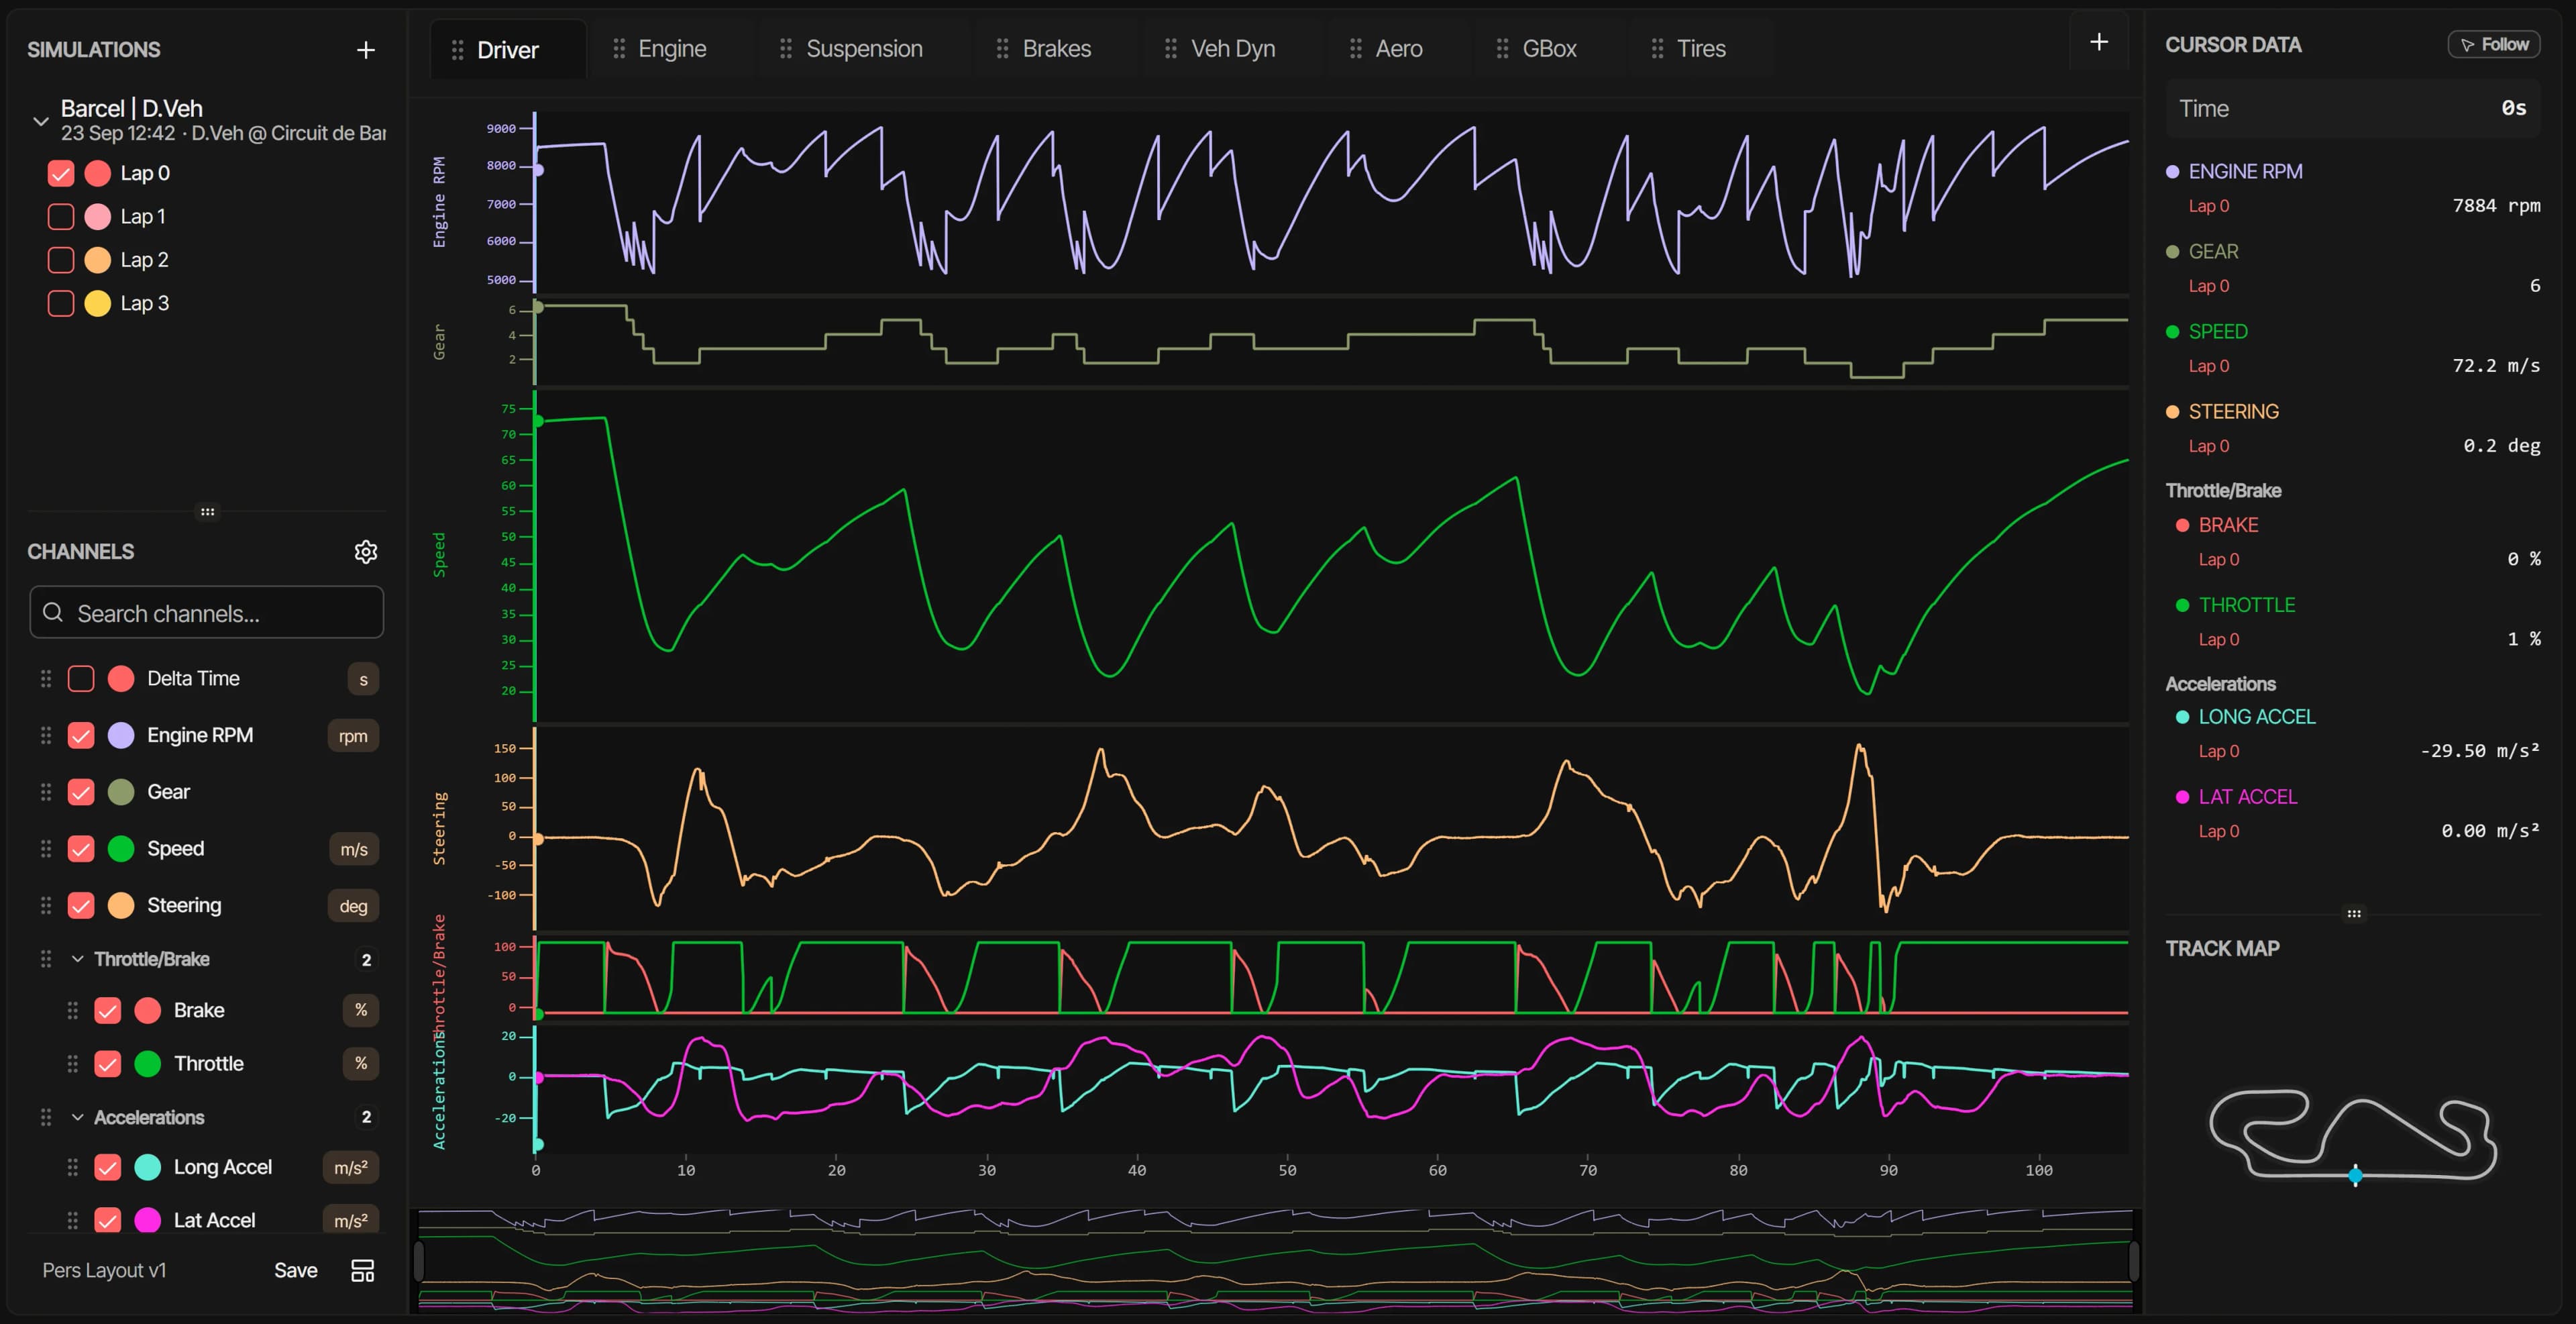The height and width of the screenshot is (1324, 2576).
Task: Grab the drag handle of Long Accel channel
Action: (x=72, y=1168)
